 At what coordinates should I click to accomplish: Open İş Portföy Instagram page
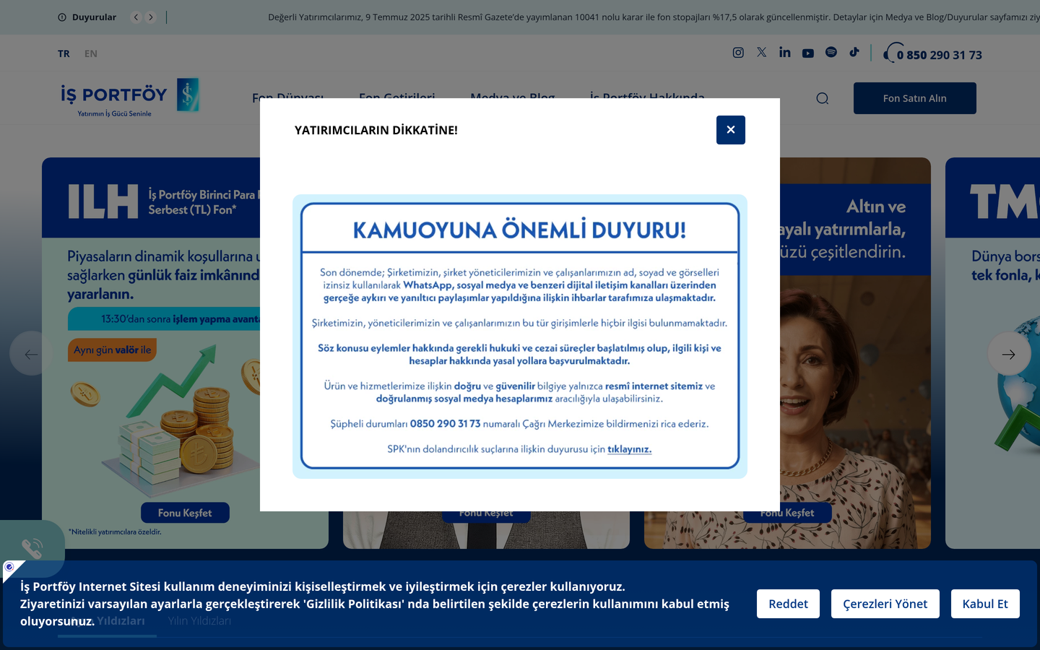[x=738, y=53]
